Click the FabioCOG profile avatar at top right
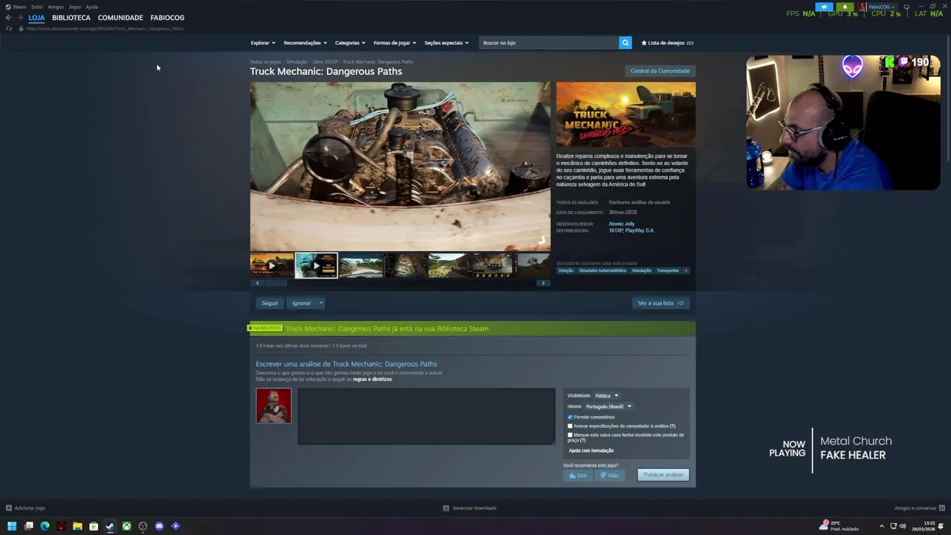 pyautogui.click(x=863, y=7)
